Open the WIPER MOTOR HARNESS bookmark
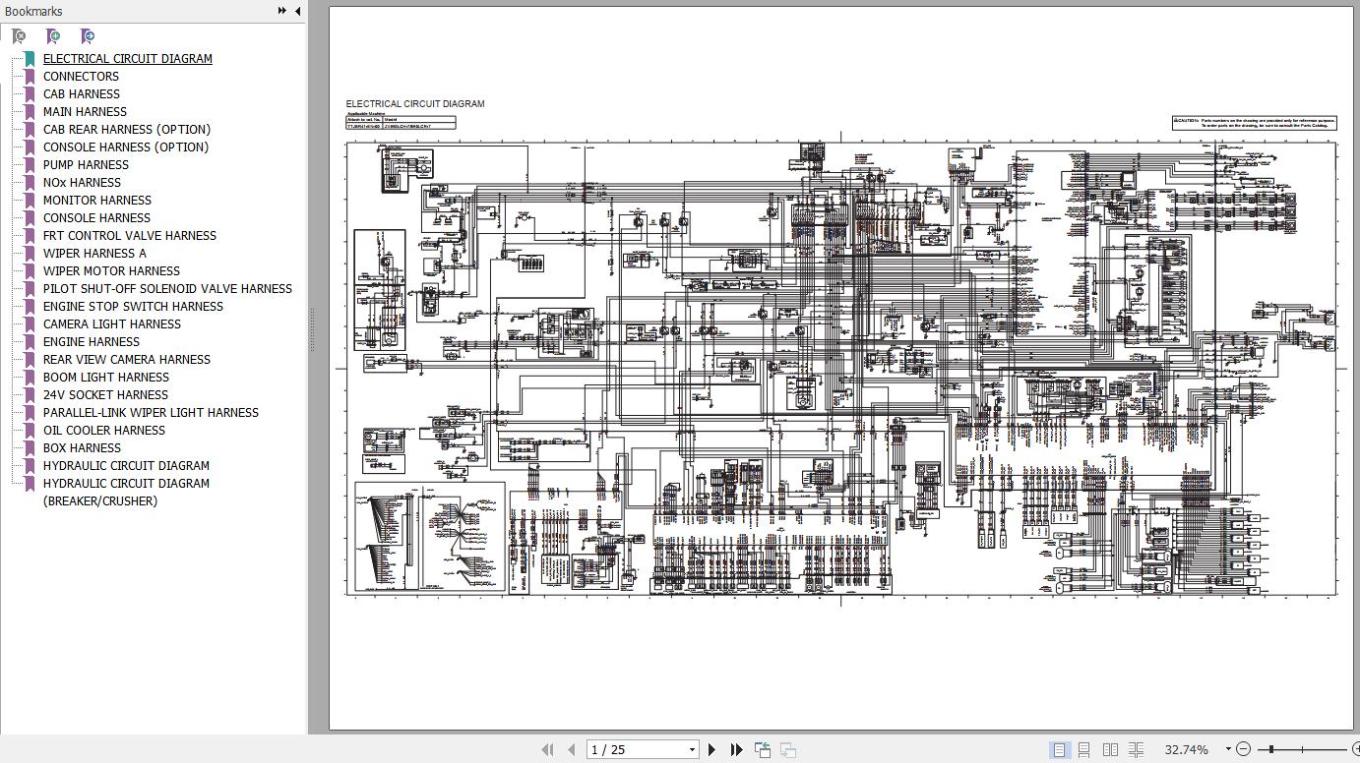The width and height of the screenshot is (1360, 763). pos(111,270)
